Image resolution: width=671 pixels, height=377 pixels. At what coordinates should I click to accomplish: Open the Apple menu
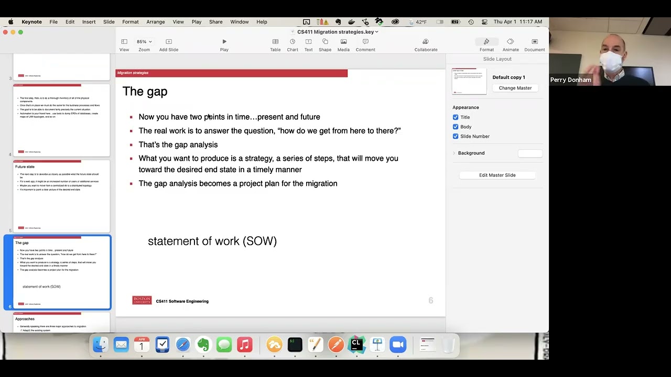pyautogui.click(x=10, y=22)
